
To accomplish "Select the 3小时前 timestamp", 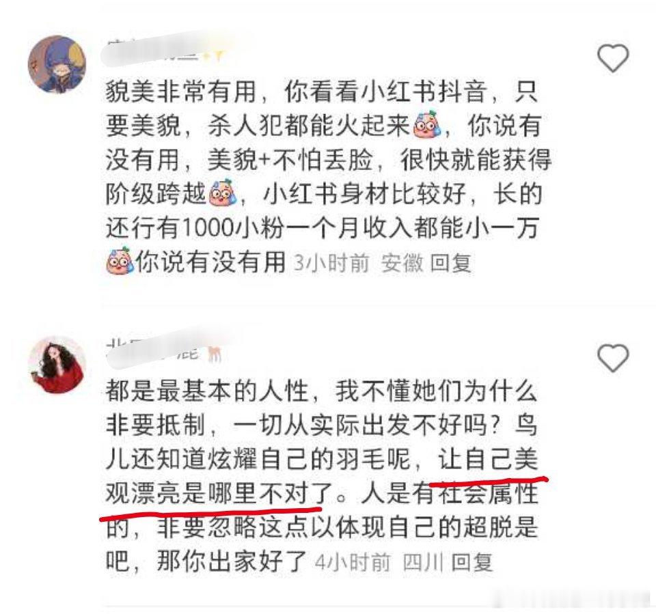I will [331, 264].
